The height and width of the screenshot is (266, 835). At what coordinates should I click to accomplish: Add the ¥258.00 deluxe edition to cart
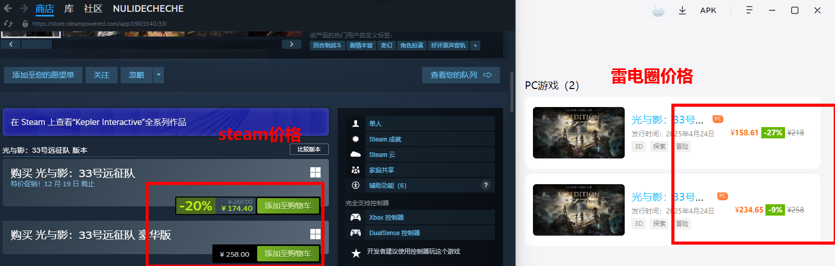pyautogui.click(x=288, y=254)
